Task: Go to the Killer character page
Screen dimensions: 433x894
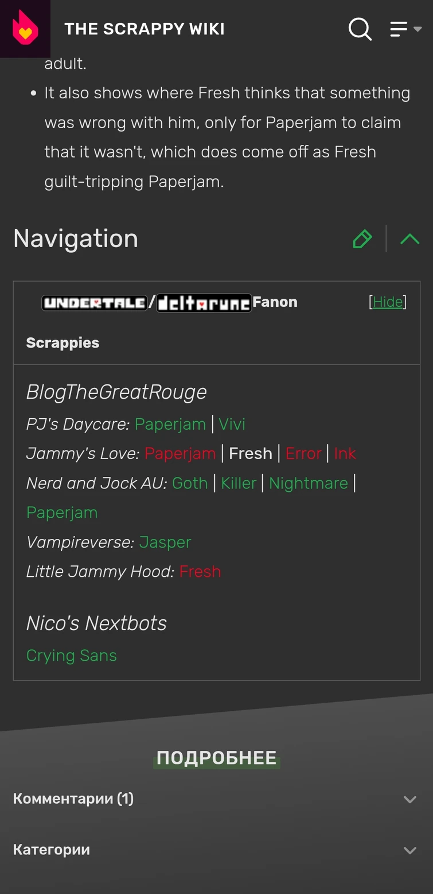Action: tap(239, 483)
